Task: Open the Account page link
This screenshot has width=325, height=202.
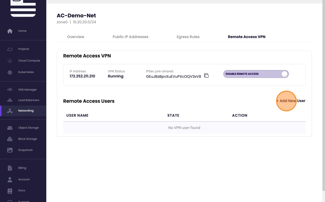Action: pos(24,179)
